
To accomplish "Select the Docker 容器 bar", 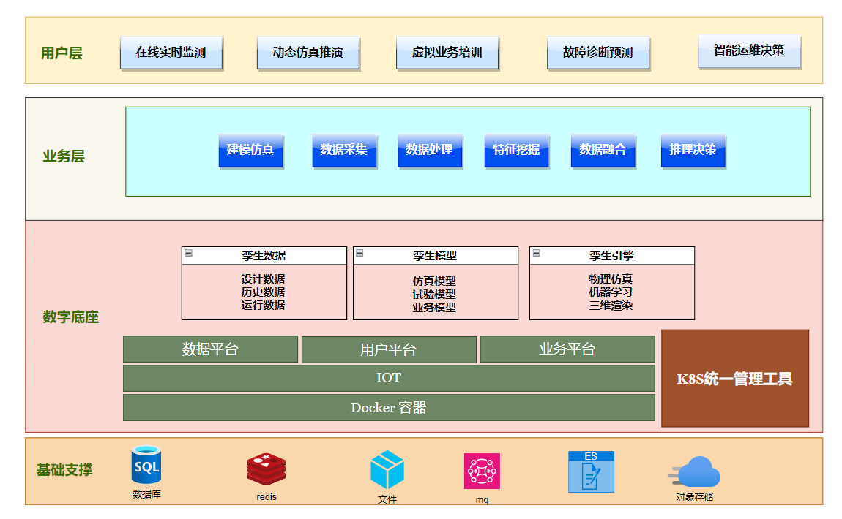I will (389, 407).
